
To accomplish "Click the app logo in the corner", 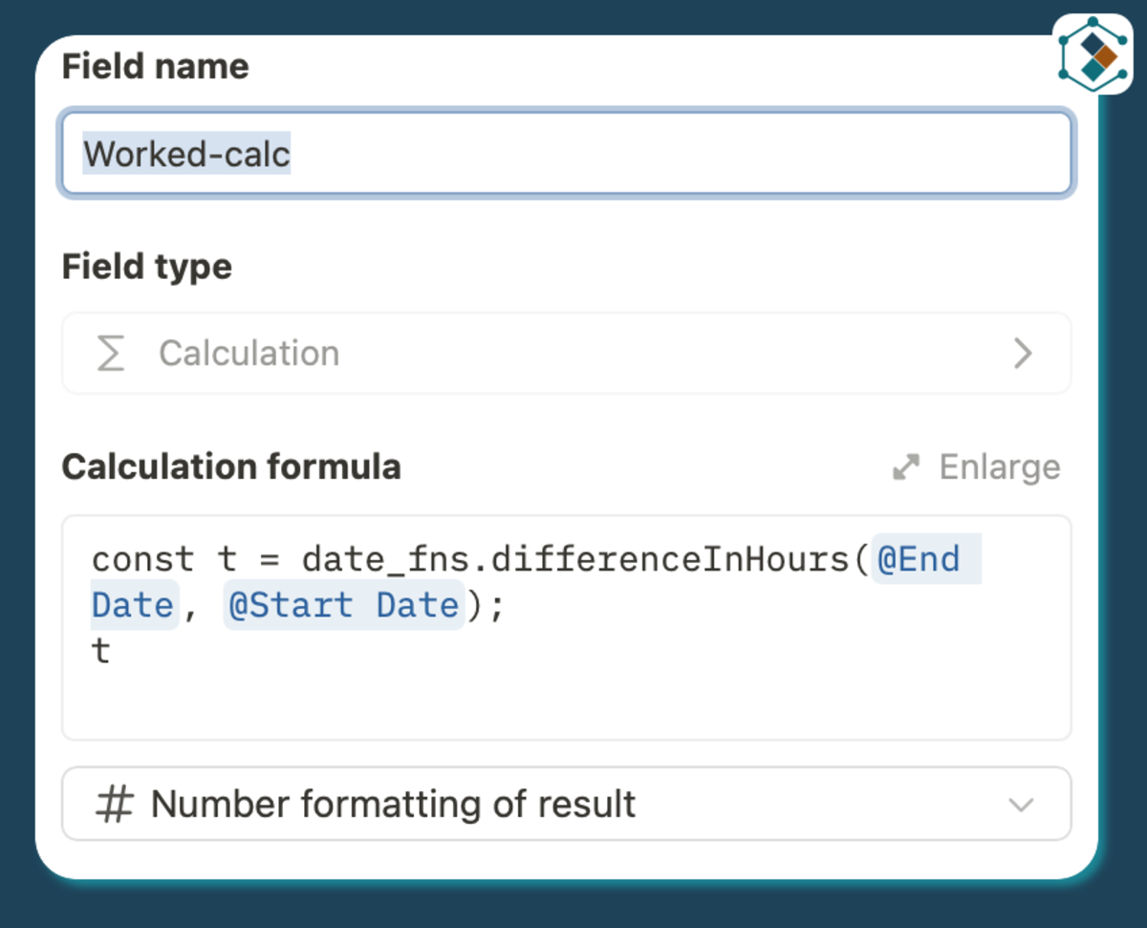I will pos(1093,54).
